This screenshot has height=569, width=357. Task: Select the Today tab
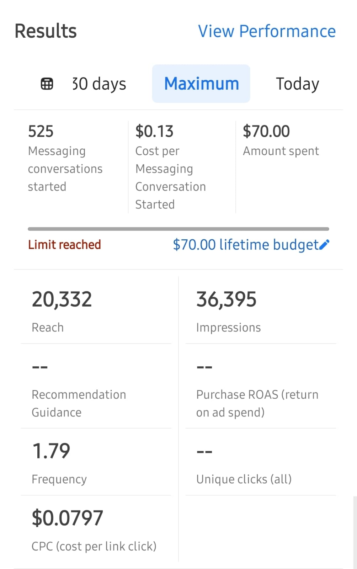point(298,84)
